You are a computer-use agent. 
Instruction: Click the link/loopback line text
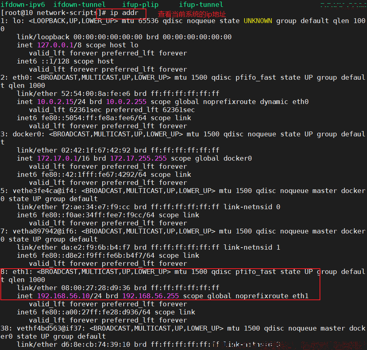(x=124, y=37)
